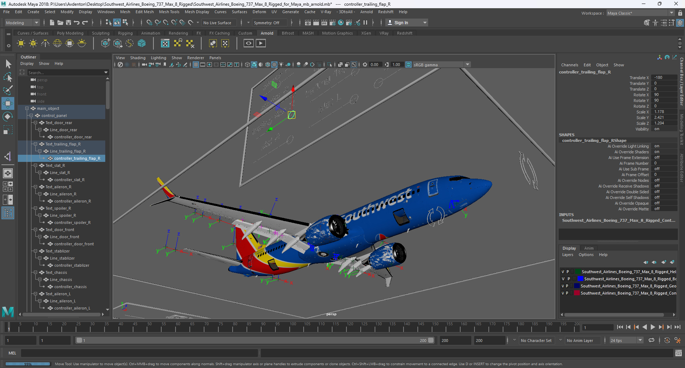Click the Arnold photometric light shelf icon
This screenshot has height=368, width=685.
[45, 44]
